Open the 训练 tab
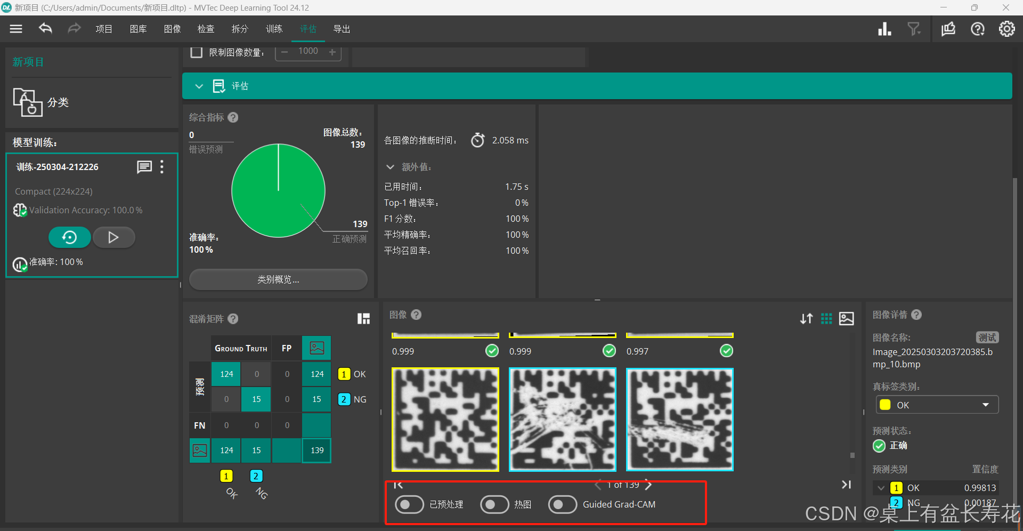1023x531 pixels. tap(274, 29)
